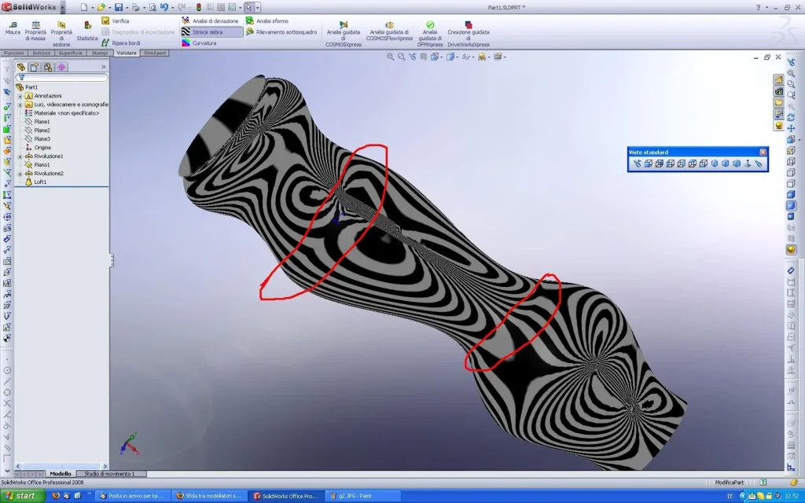Select Plane3 in the feature tree

(x=42, y=139)
